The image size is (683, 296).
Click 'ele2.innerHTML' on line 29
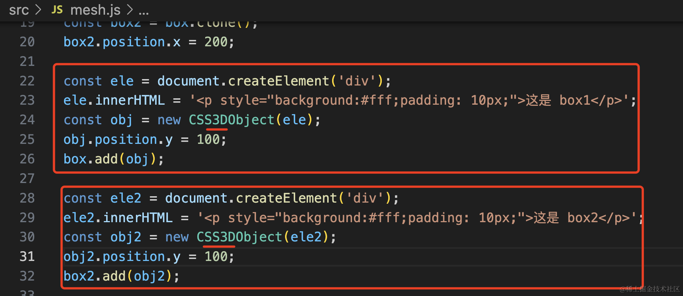(x=118, y=218)
